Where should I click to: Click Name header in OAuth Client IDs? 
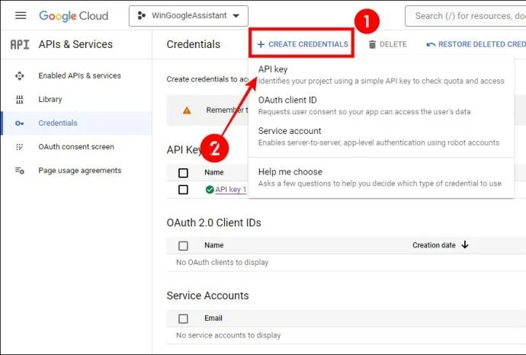(214, 245)
